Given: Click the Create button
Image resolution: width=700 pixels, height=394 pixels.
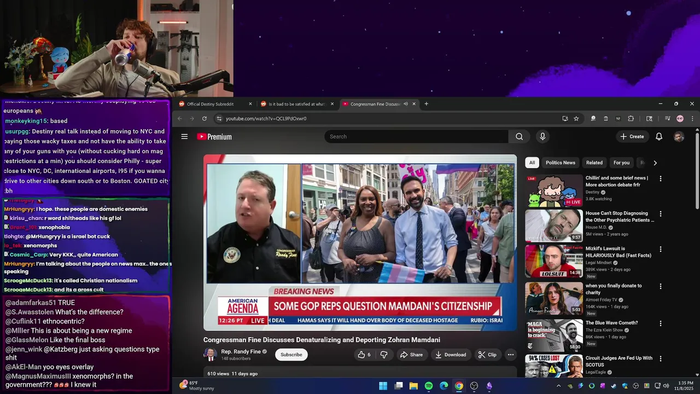Looking at the screenshot, I should tap(632, 137).
